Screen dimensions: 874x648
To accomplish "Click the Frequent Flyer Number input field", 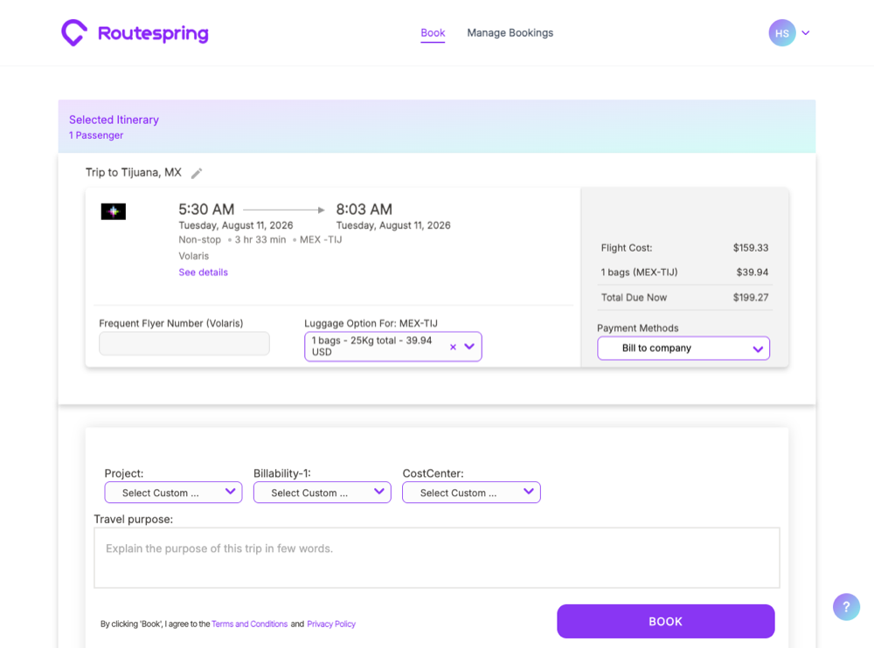I will pos(184,343).
